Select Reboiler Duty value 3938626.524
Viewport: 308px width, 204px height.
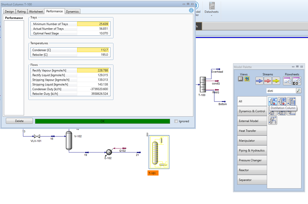pos(93,94)
